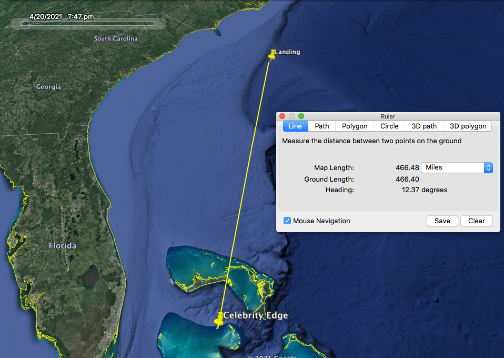Click the middle of the time slider track
The height and width of the screenshot is (358, 504).
tap(89, 24)
